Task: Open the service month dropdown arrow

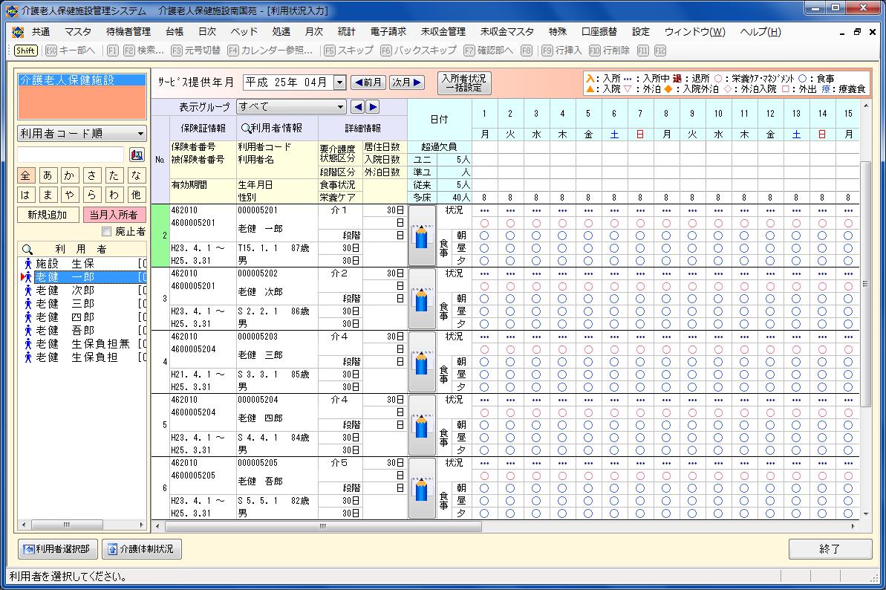Action: point(339,82)
